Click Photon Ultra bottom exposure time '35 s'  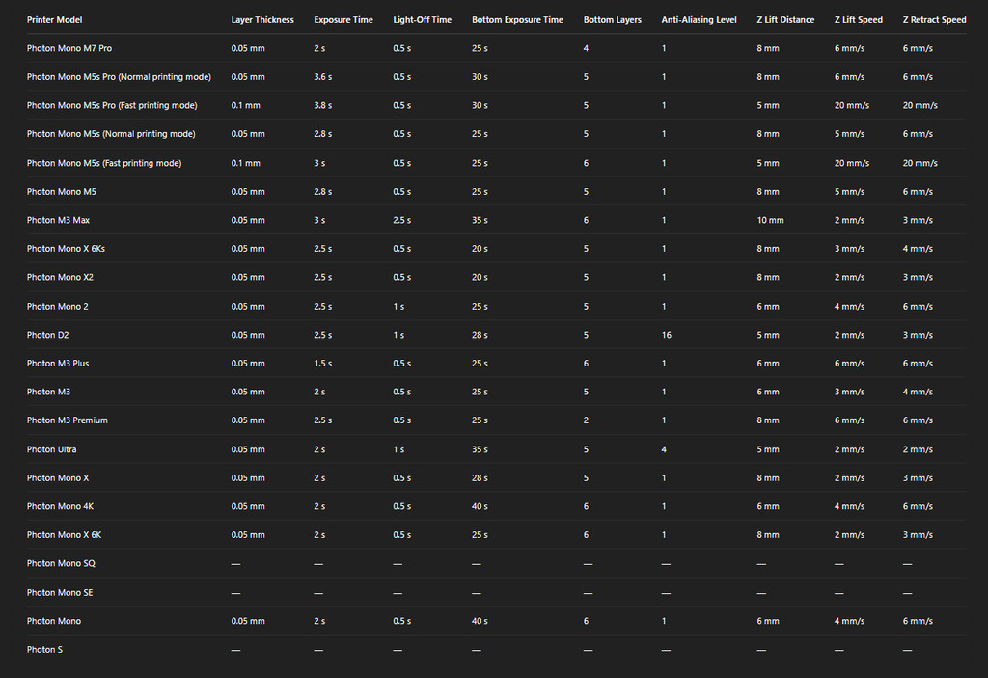coord(480,449)
